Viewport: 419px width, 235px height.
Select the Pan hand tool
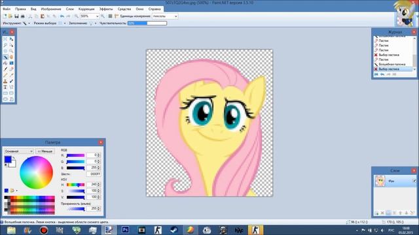[x=12, y=57]
